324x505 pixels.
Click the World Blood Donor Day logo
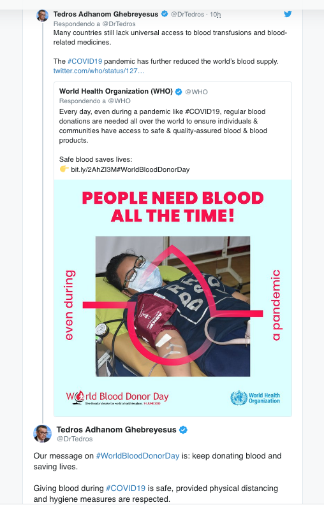tap(117, 398)
